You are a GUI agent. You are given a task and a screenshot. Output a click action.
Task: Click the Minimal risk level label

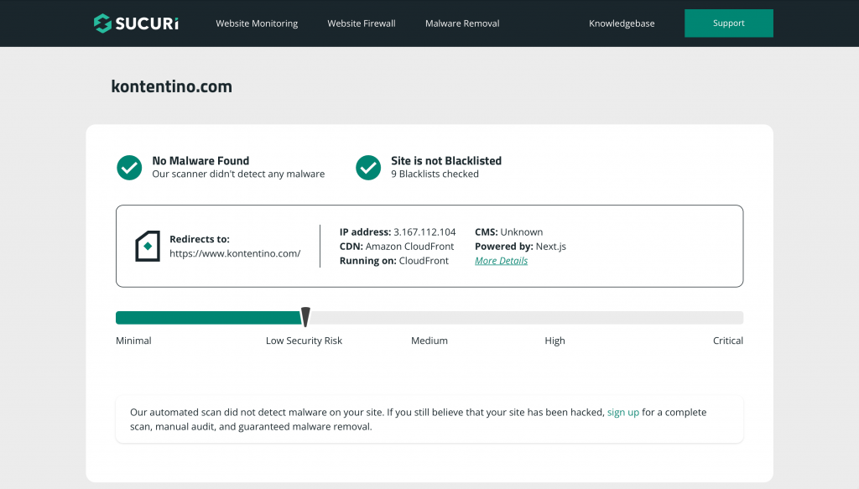pos(133,341)
